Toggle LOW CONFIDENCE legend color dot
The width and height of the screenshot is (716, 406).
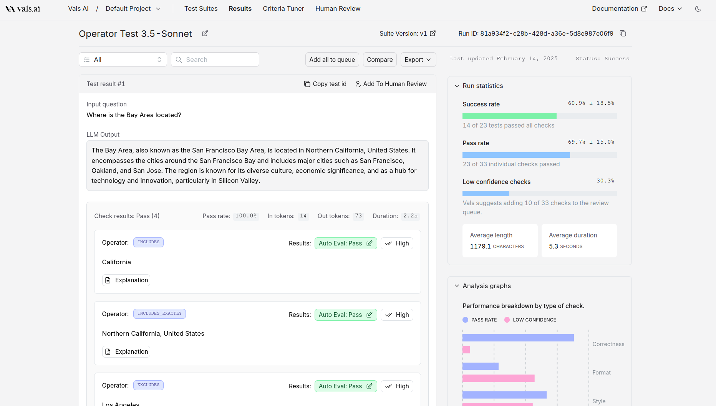coord(507,320)
